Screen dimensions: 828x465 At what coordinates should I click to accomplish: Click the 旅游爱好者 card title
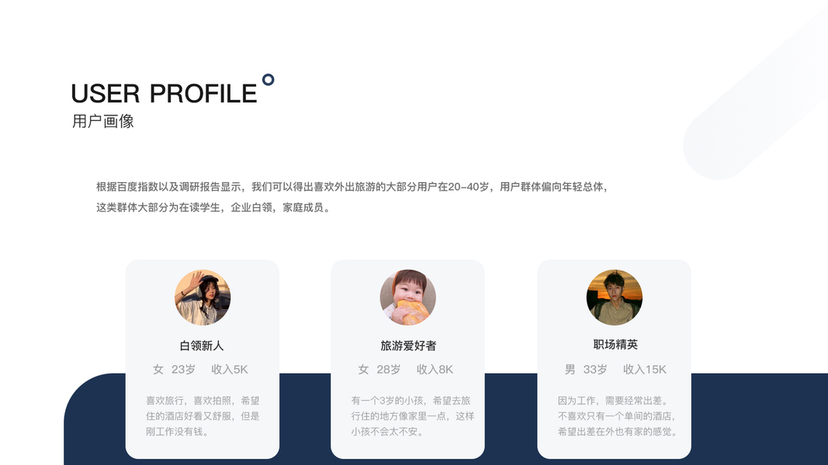coord(408,346)
